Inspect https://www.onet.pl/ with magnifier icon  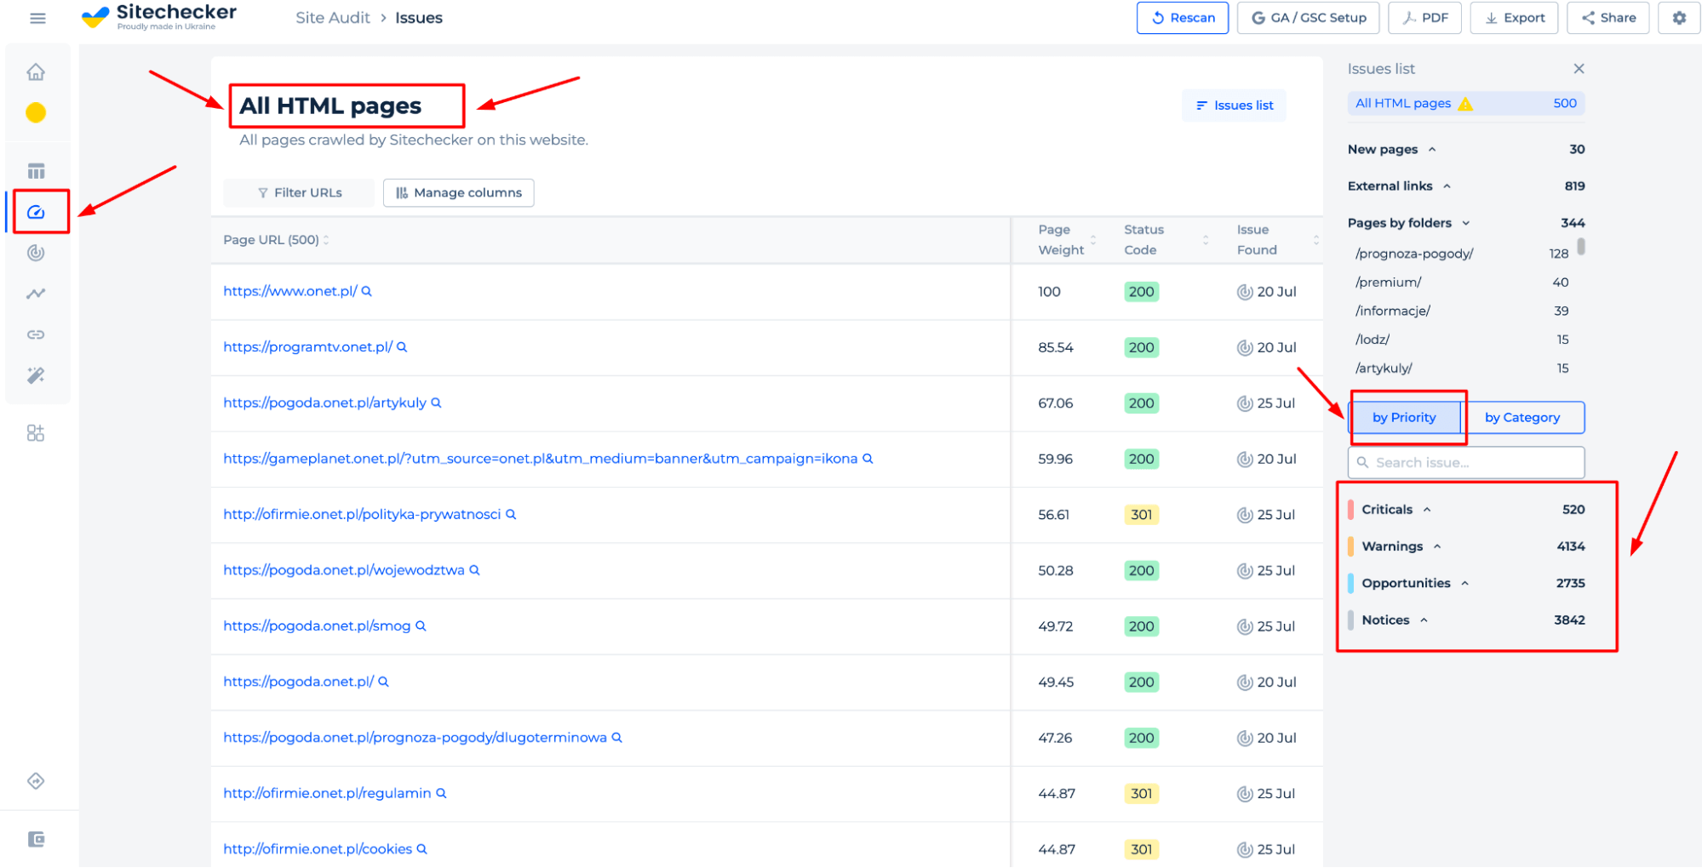(367, 291)
